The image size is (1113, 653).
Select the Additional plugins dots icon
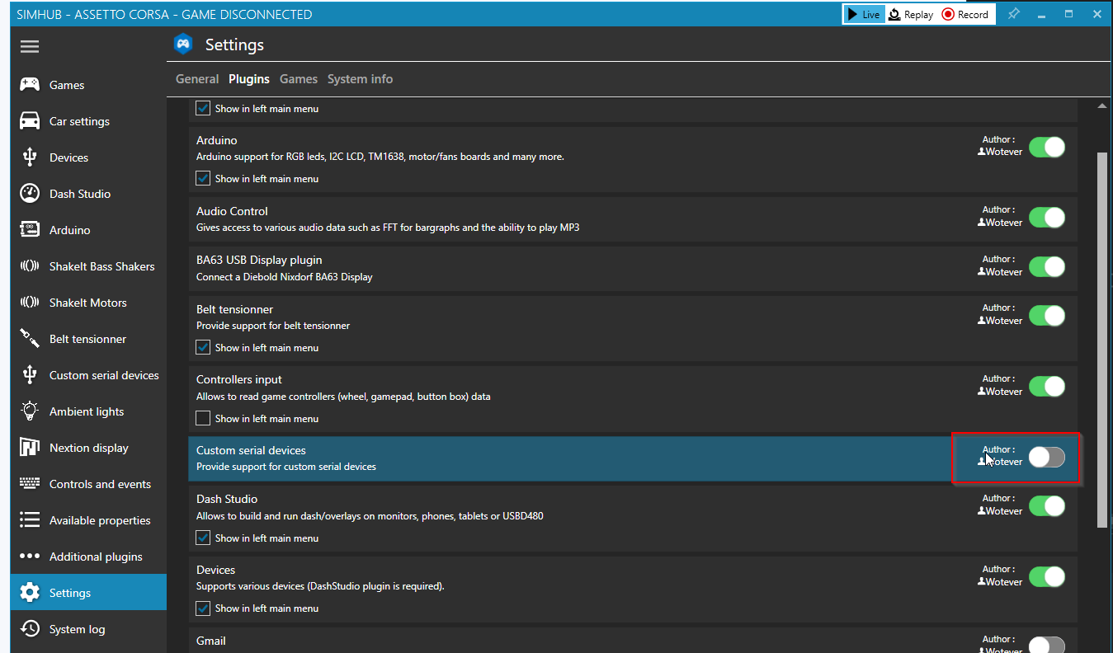tap(29, 556)
